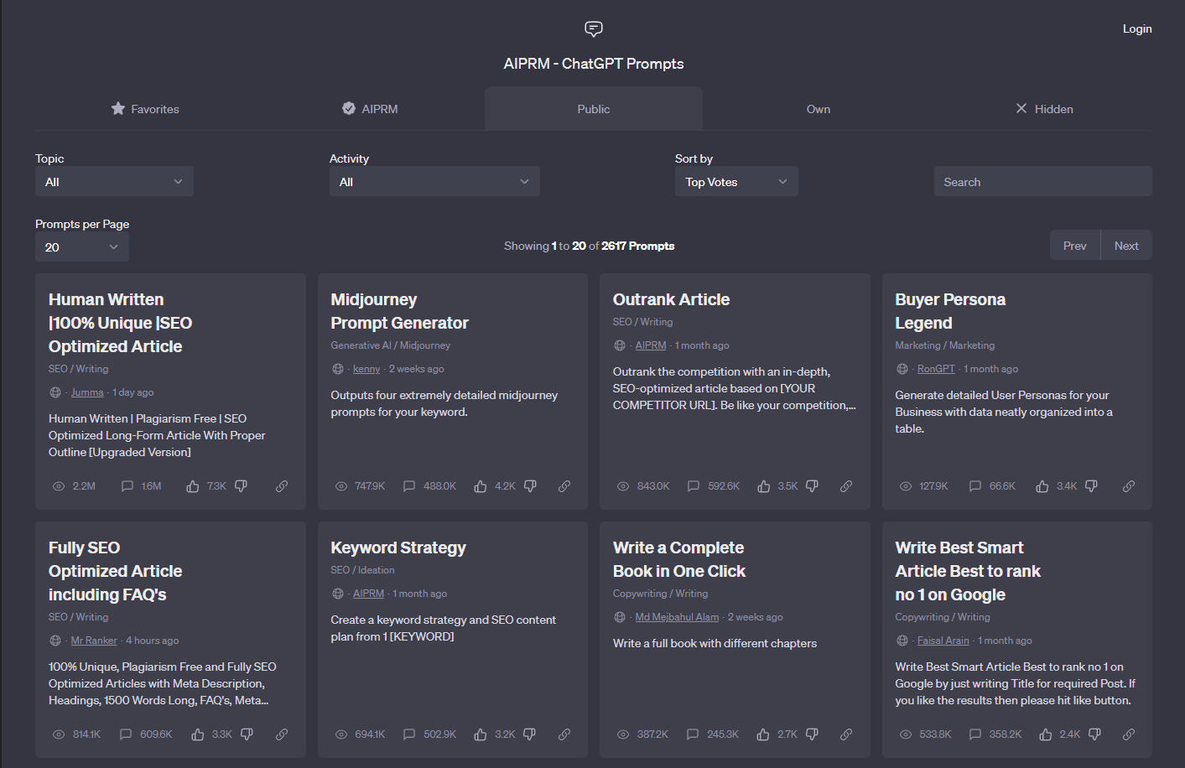1185x768 pixels.
Task: Open RonGPT author link
Action: click(x=936, y=369)
